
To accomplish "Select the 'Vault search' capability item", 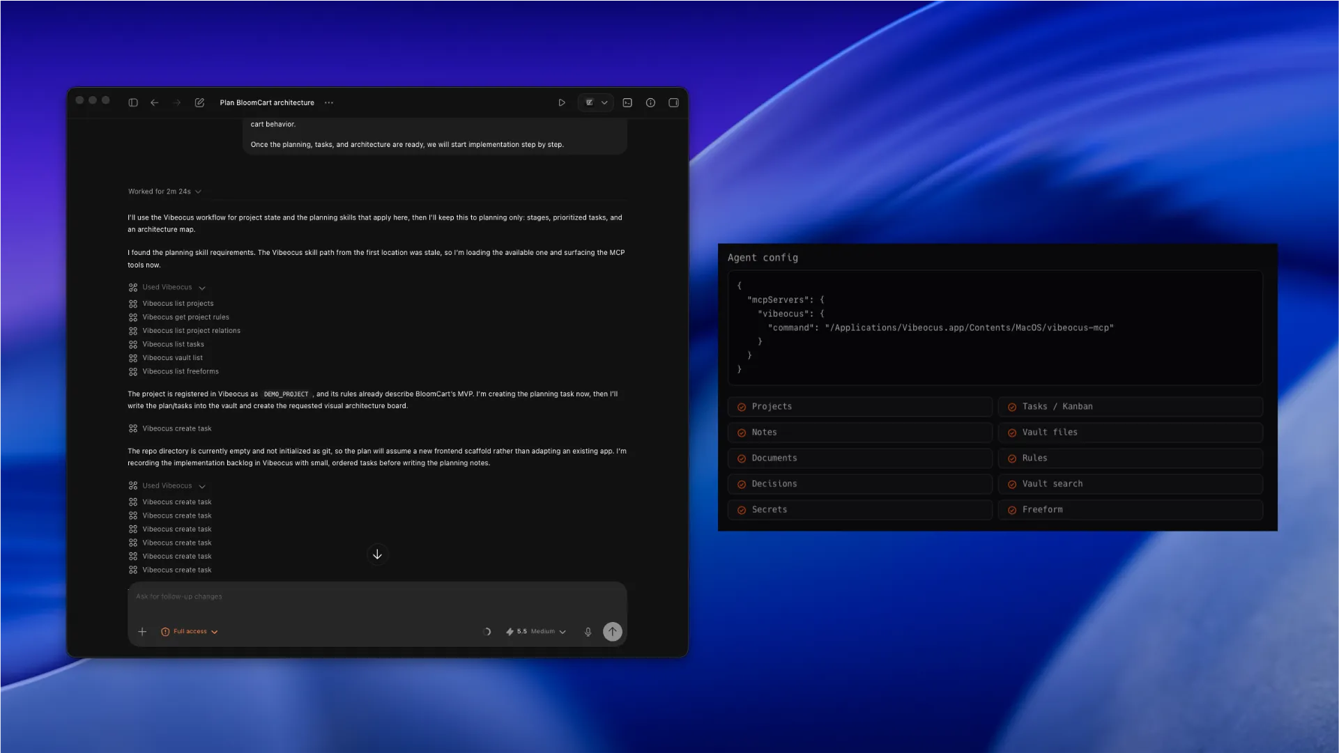I will coord(1131,484).
